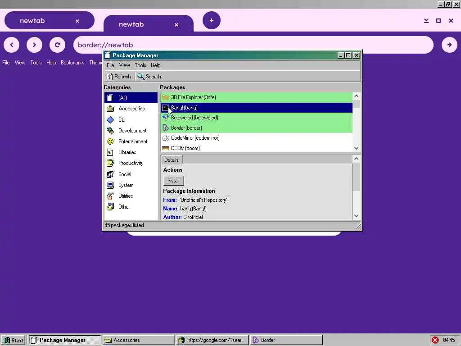Select the Development category icon

110,131
